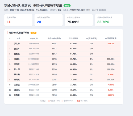Click the 送达电联率 column header
Viewport: 133px width, 116px height.
(x=73, y=38)
